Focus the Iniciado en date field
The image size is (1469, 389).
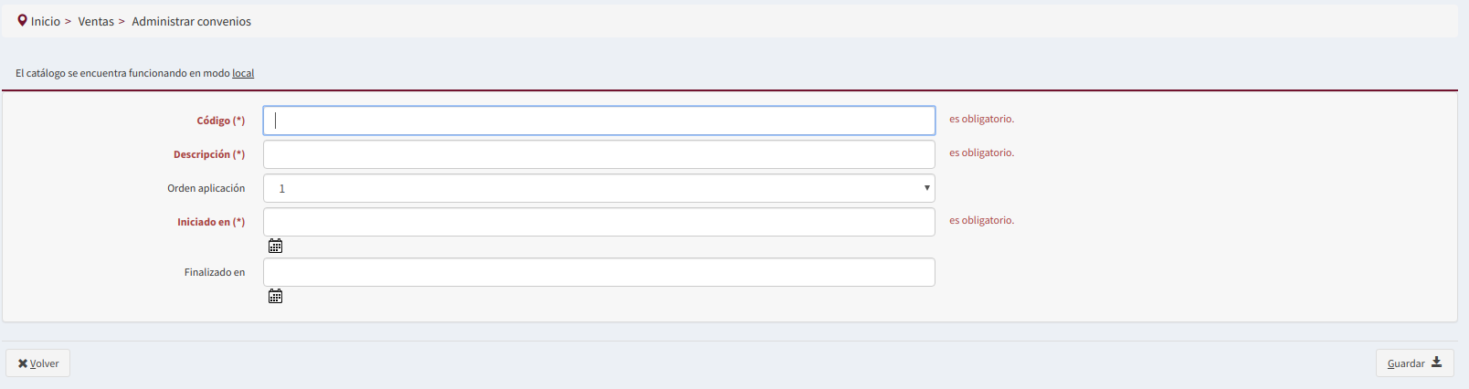(599, 222)
